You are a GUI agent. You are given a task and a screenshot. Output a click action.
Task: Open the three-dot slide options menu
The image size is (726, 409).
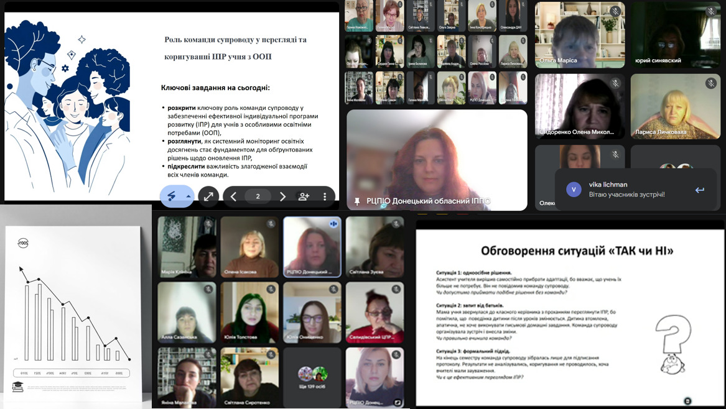pos(325,196)
